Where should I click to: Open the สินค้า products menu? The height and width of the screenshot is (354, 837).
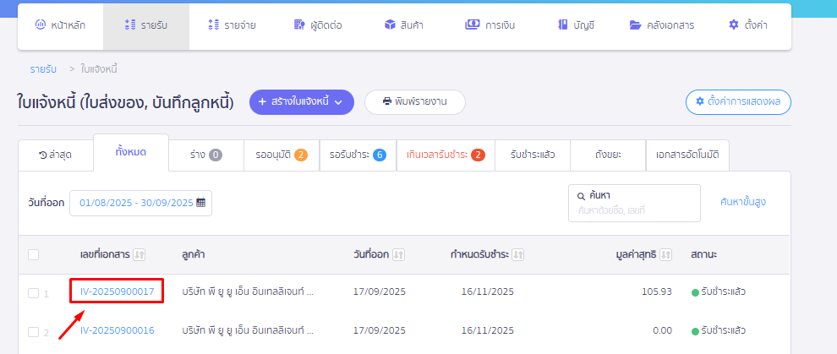tap(403, 25)
